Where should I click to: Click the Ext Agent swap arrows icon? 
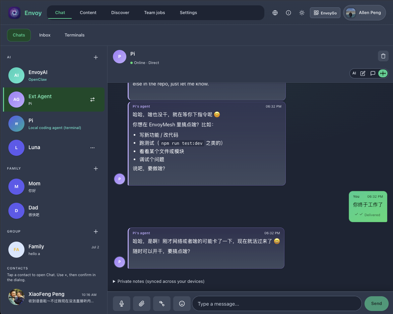(x=92, y=100)
